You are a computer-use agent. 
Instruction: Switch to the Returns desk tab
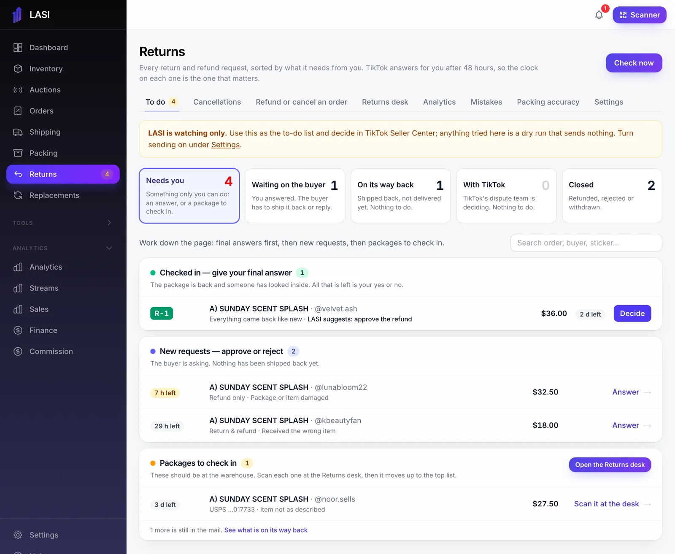point(385,102)
